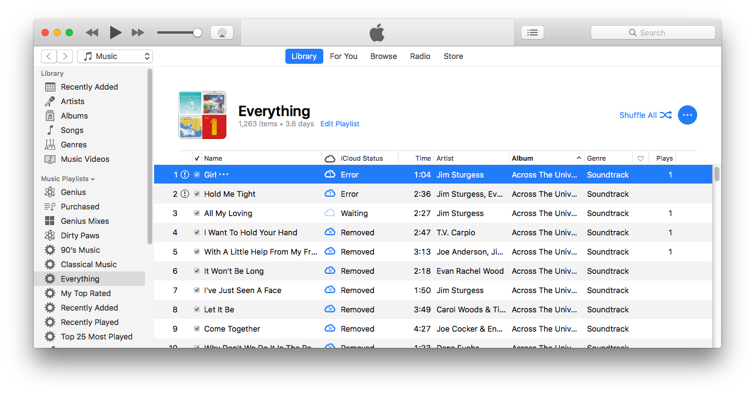This screenshot has height=396, width=755.
Task: Click the rewind previous track button
Action: (x=92, y=32)
